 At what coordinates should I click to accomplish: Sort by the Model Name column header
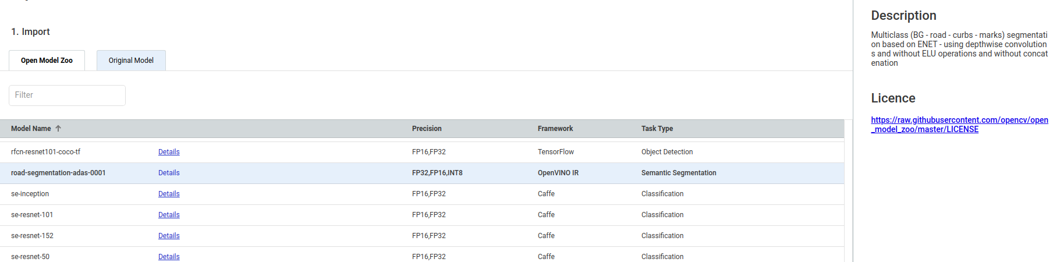click(31, 129)
